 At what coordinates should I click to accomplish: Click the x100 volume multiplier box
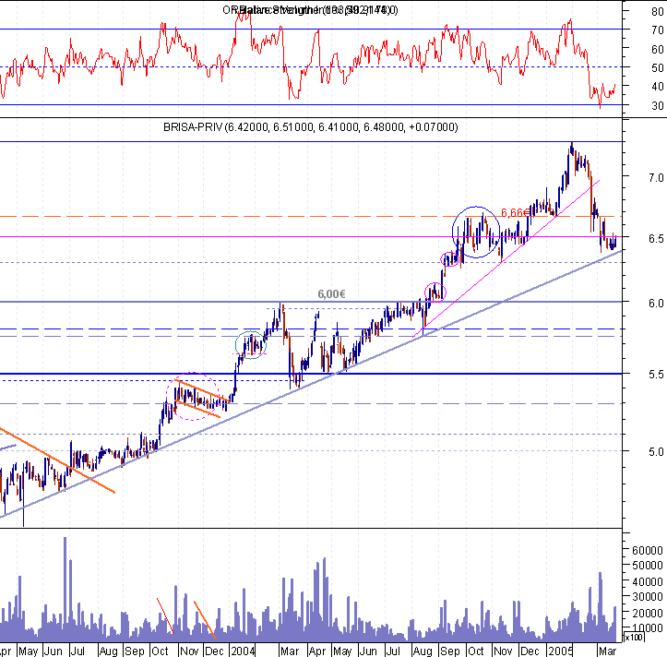click(x=634, y=638)
